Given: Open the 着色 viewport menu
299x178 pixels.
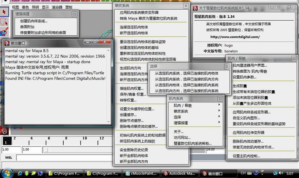Looking at the screenshot, I should (25, 7).
